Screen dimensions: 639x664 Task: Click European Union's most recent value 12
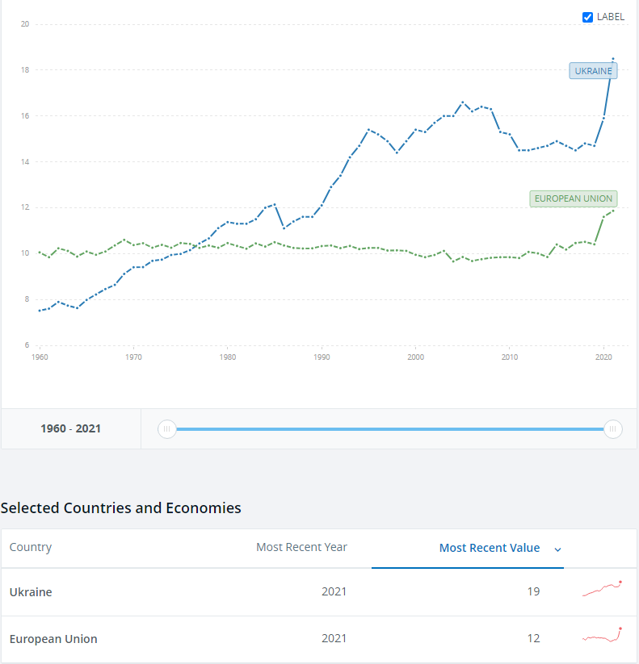click(533, 638)
